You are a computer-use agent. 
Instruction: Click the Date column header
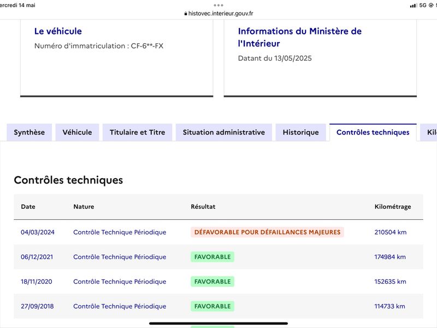pyautogui.click(x=28, y=207)
